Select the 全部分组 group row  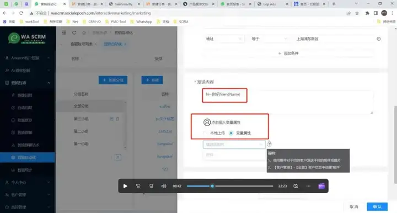(x=90, y=106)
